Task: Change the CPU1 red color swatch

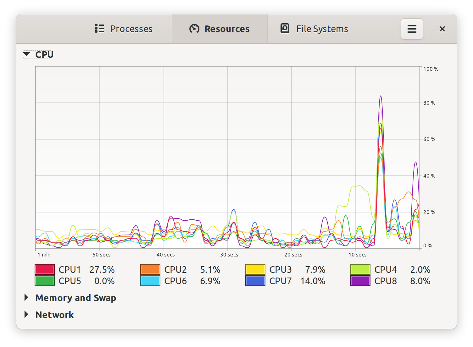Action: click(x=45, y=270)
